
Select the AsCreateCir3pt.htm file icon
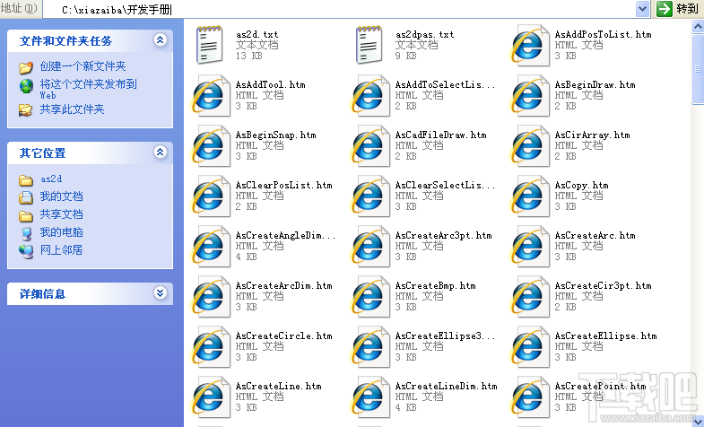(x=529, y=297)
